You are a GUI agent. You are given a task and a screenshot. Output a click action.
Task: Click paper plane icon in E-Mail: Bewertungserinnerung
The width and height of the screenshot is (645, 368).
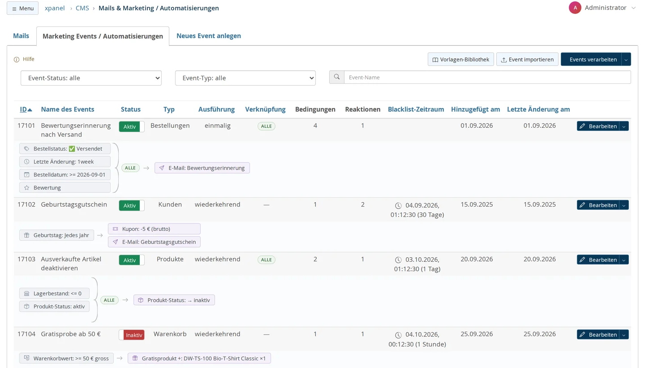[162, 168]
